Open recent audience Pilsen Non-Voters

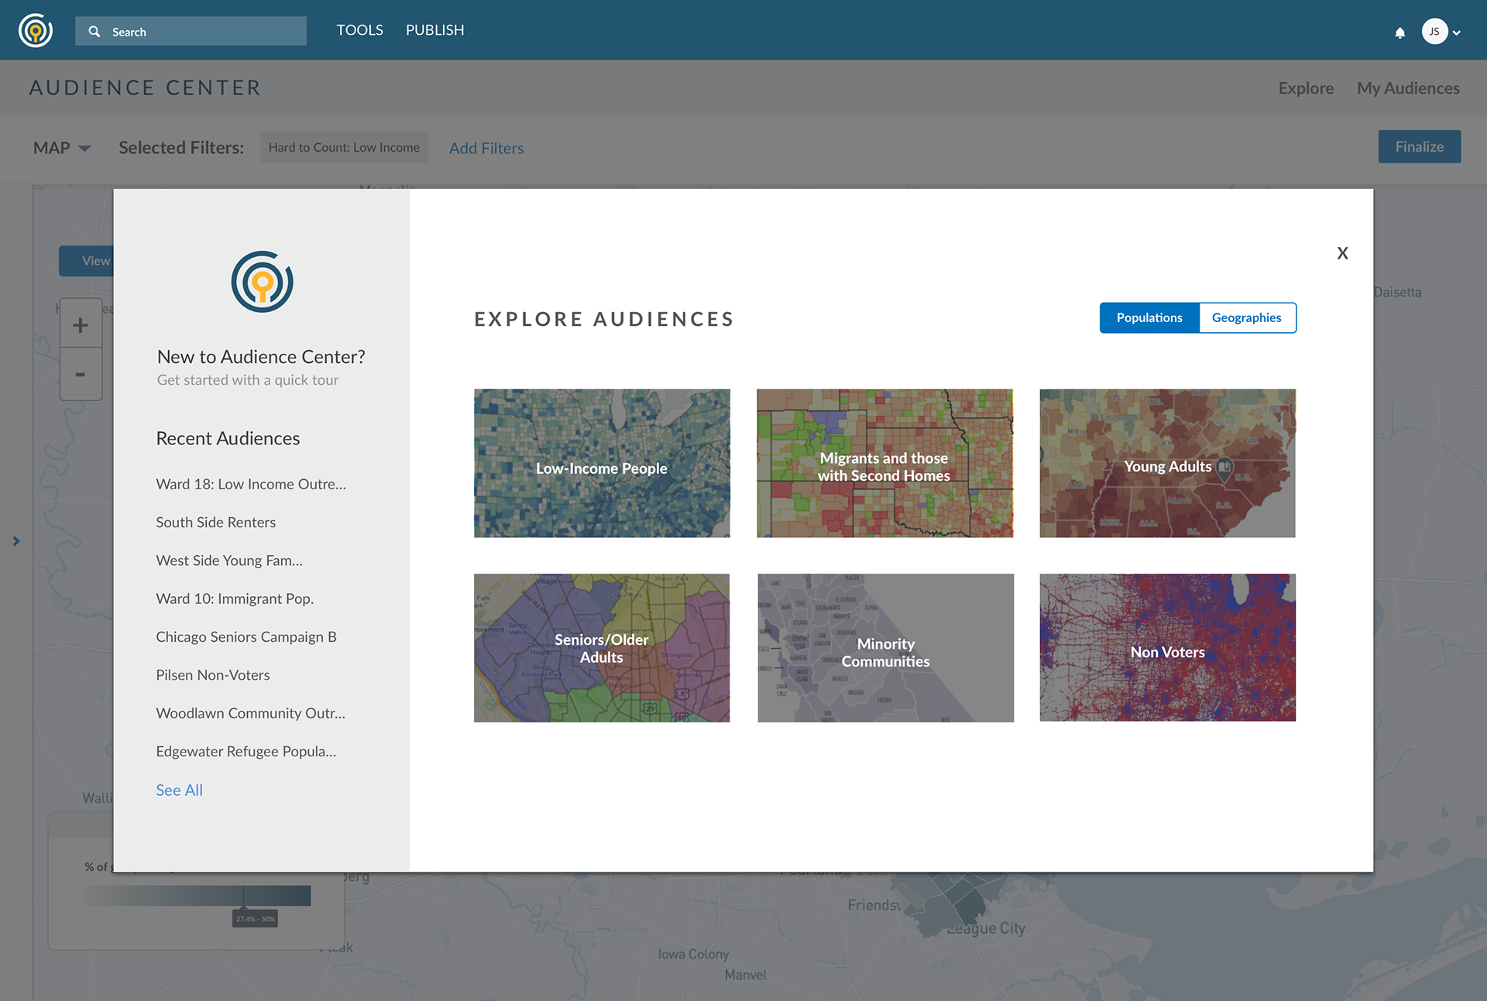point(213,675)
